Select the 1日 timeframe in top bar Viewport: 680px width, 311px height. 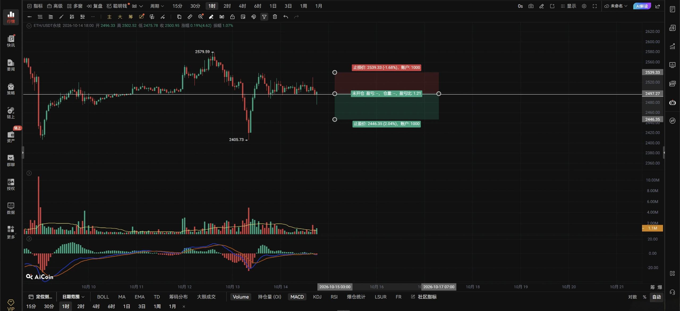point(273,6)
